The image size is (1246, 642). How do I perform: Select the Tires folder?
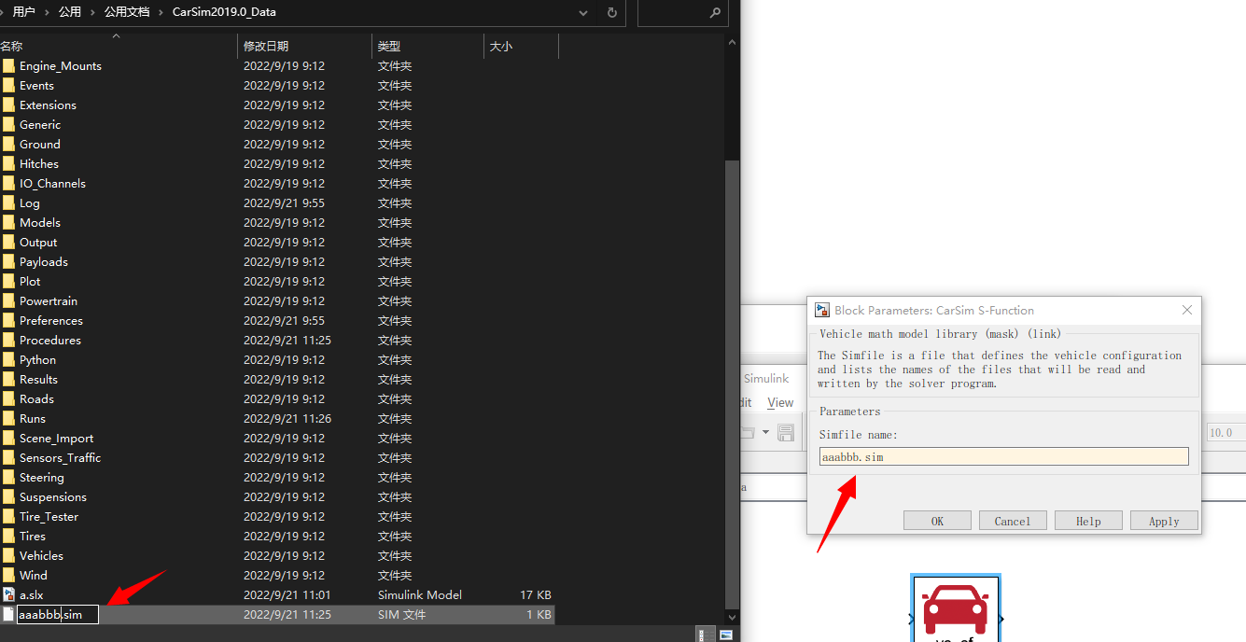point(33,537)
